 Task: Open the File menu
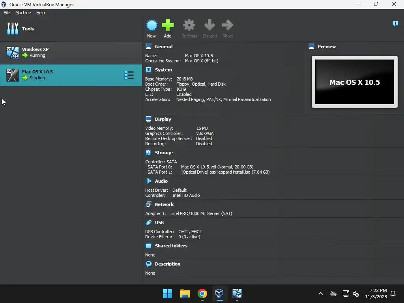pyautogui.click(x=7, y=13)
